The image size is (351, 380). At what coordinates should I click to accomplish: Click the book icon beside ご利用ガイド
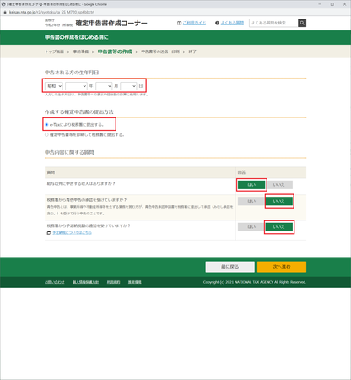tap(179, 23)
